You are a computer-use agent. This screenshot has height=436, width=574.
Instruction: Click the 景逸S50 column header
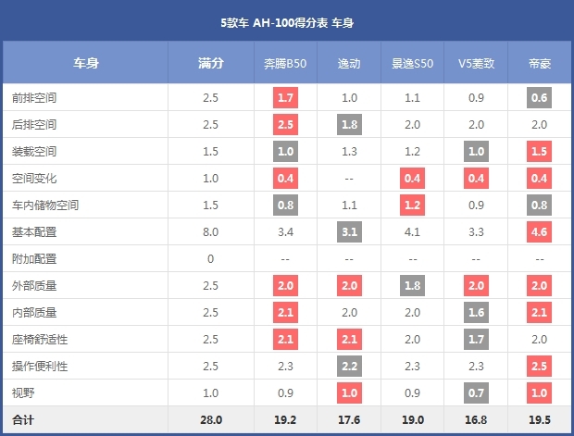(412, 64)
